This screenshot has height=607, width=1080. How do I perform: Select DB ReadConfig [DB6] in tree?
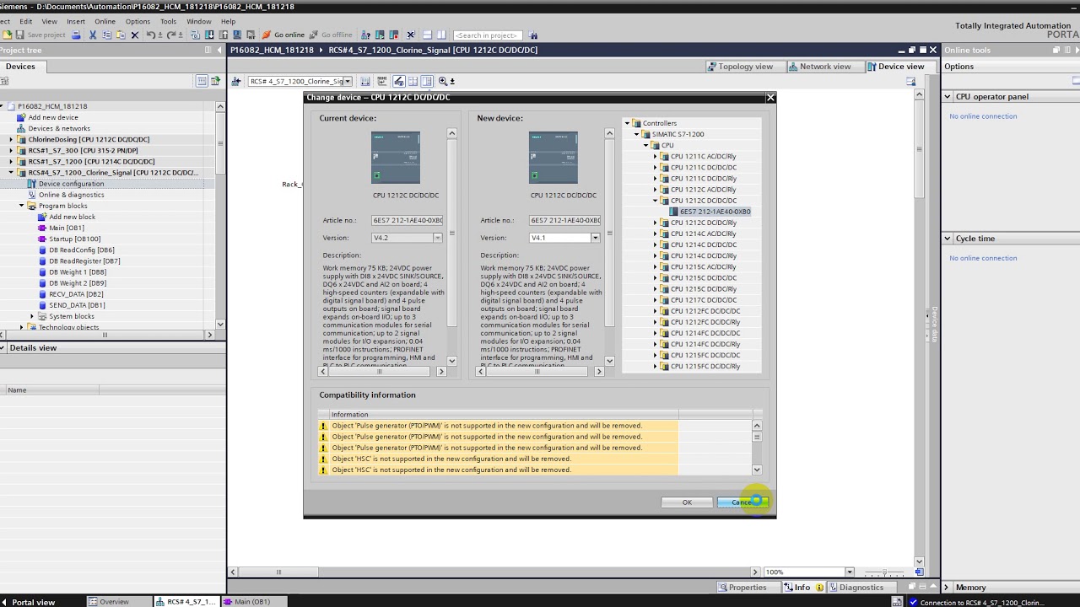point(81,250)
